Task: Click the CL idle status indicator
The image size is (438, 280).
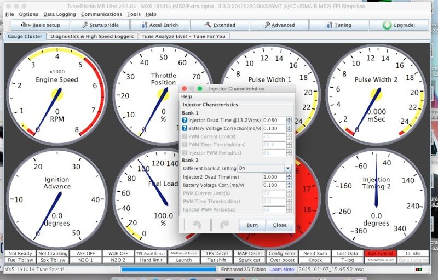Action: [x=413, y=254]
